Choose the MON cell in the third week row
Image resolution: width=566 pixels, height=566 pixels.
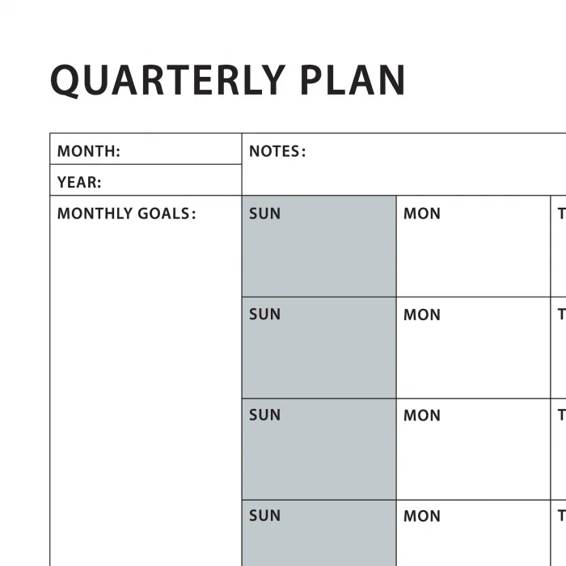(473, 449)
